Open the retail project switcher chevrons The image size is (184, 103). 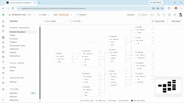[x=48, y=15]
